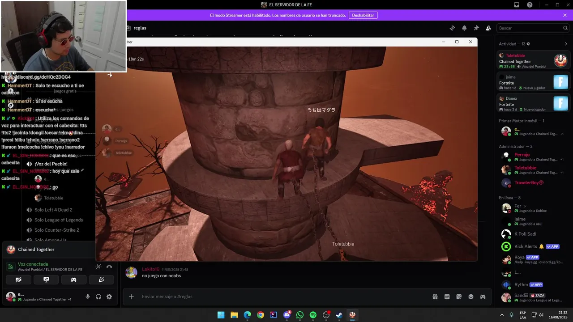Select Toletubbie in voice channel list
Image resolution: width=573 pixels, height=322 pixels.
[53, 198]
